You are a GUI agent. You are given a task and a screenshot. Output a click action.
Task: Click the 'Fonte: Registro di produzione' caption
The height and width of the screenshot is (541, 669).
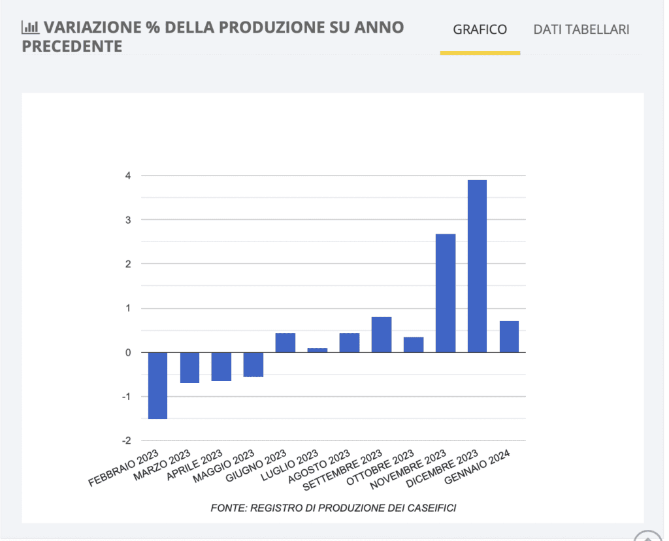tap(333, 508)
